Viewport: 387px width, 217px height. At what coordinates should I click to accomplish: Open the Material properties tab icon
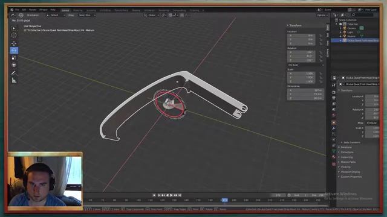pyautogui.click(x=334, y=157)
